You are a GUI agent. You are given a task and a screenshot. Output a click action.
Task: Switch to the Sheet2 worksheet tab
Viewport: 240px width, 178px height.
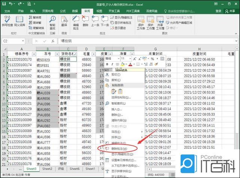47,169
